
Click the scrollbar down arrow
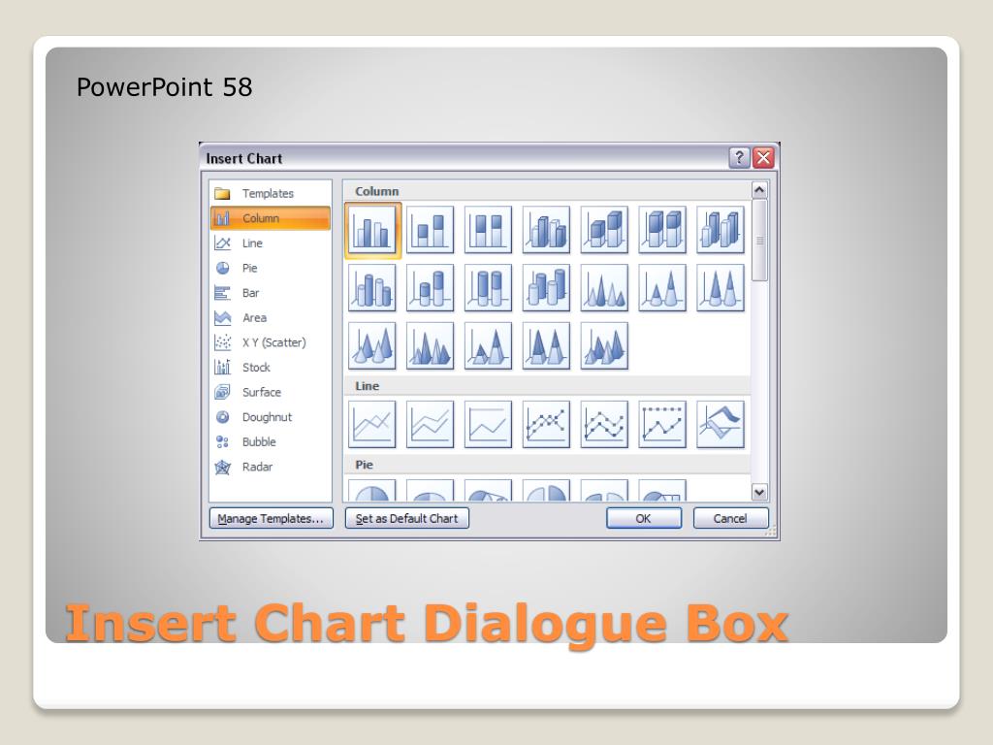click(x=759, y=492)
